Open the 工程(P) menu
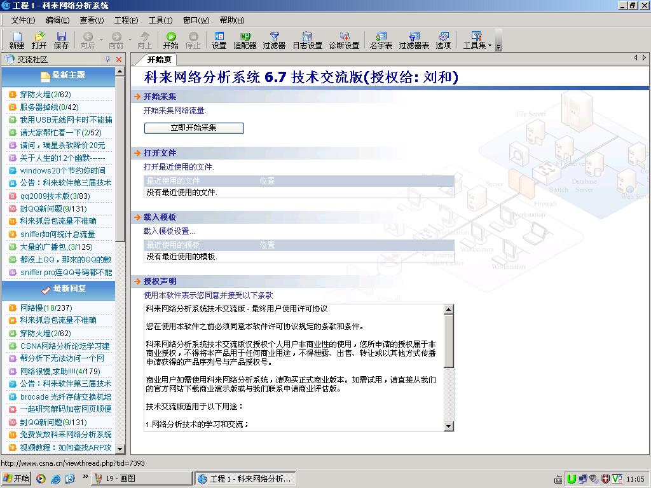The image size is (651, 488). pos(127,20)
